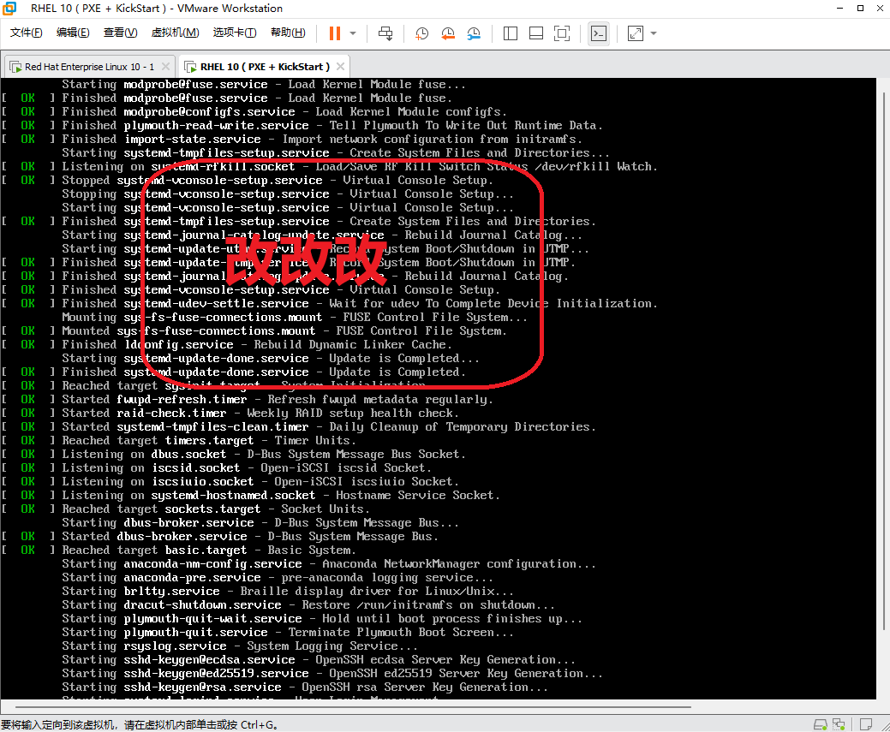Toggle the thumbnail bar view
This screenshot has width=890, height=732.
(x=536, y=33)
